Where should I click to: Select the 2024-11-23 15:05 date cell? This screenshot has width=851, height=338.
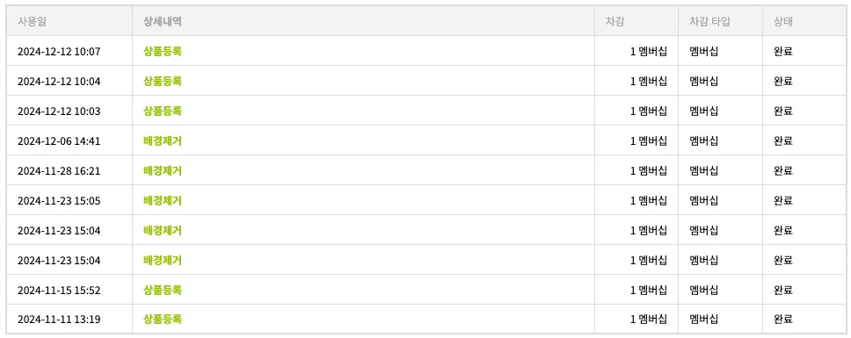tap(59, 200)
